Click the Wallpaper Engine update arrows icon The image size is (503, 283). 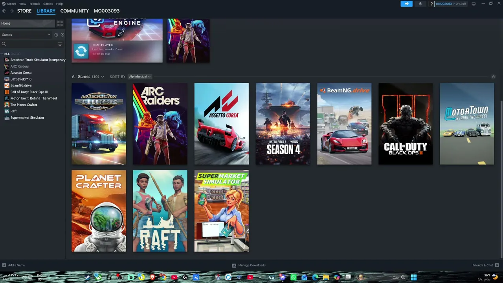81,51
